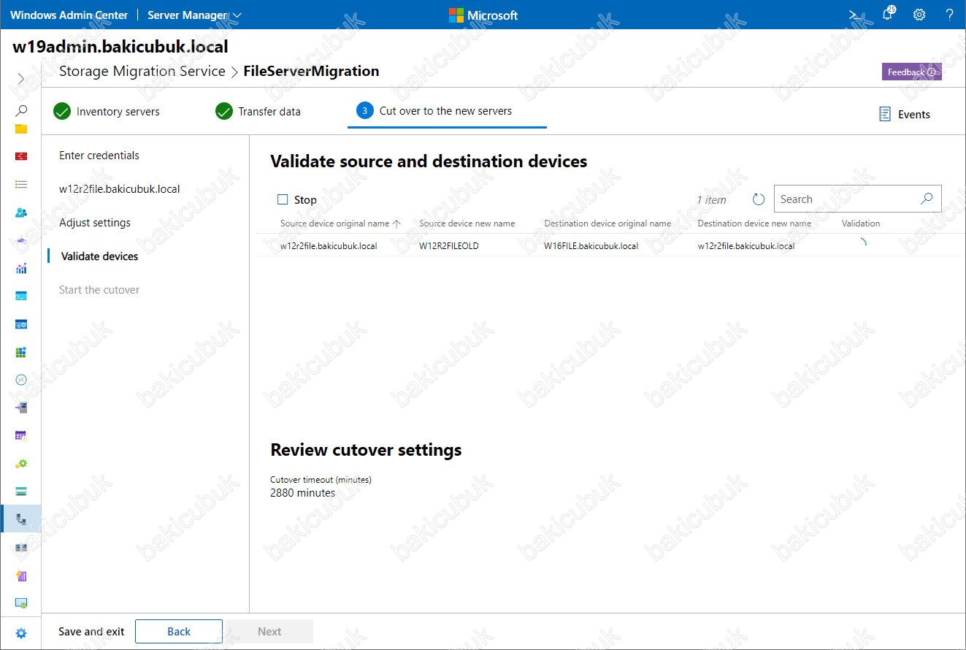
Task: Expand the tools sidebar chevron
Action: click(x=21, y=78)
